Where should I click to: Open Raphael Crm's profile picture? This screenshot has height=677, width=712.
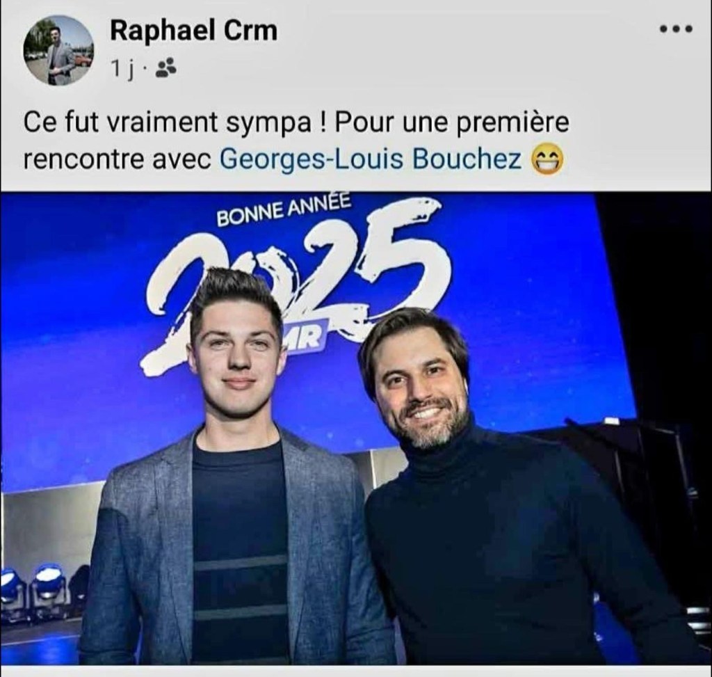[x=58, y=49]
